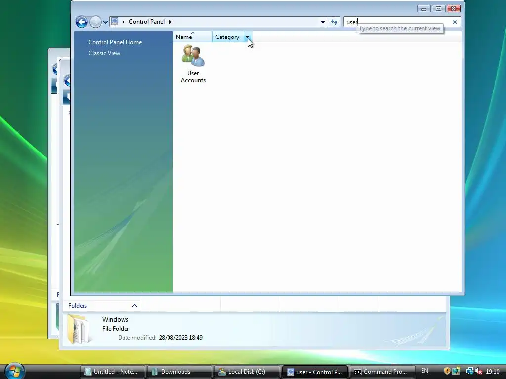Click the EN language indicator

point(424,371)
